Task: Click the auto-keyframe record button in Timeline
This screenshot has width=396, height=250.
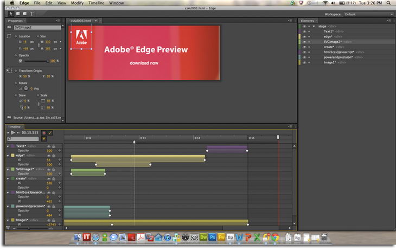Action: (x=44, y=133)
